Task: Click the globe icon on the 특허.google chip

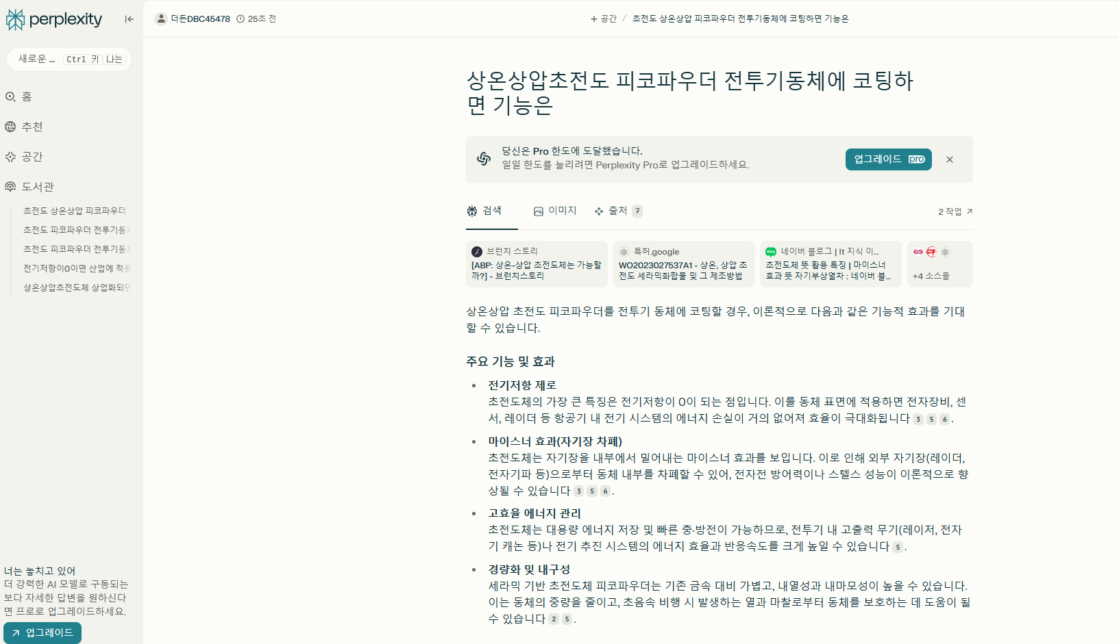Action: (626, 252)
